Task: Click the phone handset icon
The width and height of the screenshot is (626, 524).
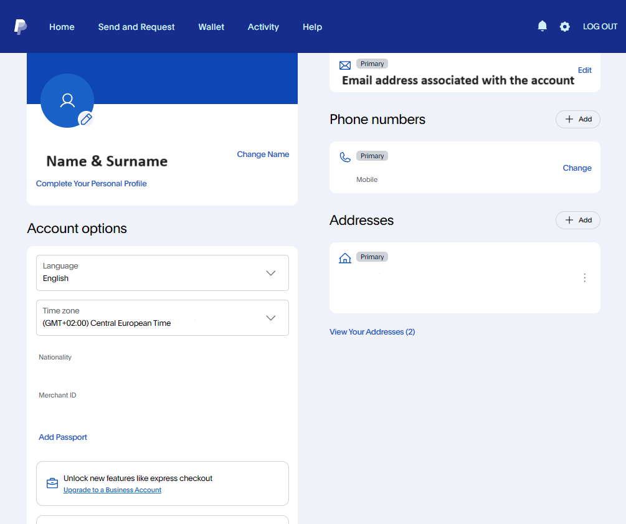Action: click(x=345, y=157)
